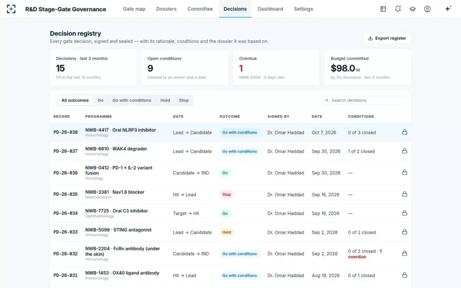The image size is (461, 288).
Task: Open record PD-26-037
Action: click(66, 151)
